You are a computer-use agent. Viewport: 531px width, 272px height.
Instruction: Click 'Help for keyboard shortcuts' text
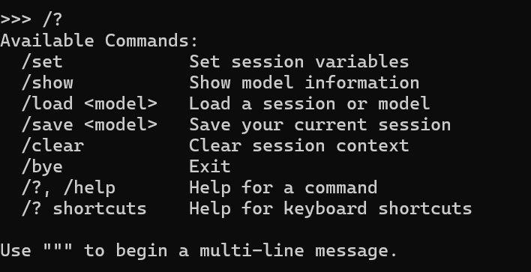331,209
